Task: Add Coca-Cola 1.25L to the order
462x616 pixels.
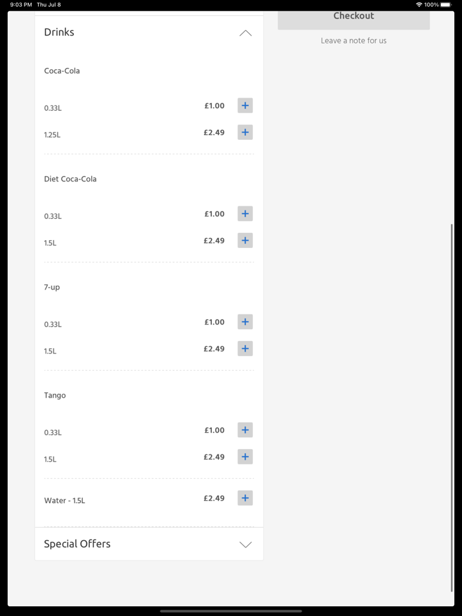Action: click(245, 133)
